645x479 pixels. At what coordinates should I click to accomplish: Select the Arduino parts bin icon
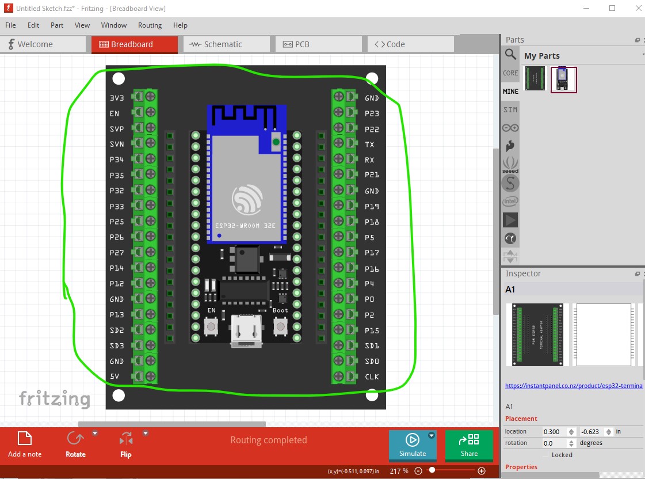pos(510,128)
